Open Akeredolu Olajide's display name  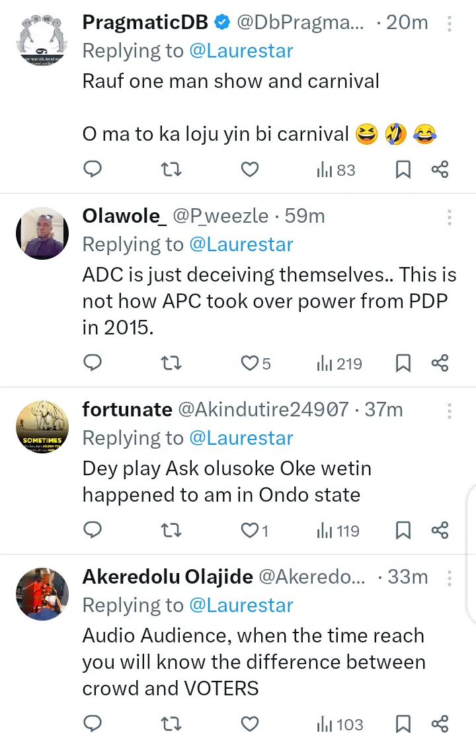pyautogui.click(x=167, y=577)
